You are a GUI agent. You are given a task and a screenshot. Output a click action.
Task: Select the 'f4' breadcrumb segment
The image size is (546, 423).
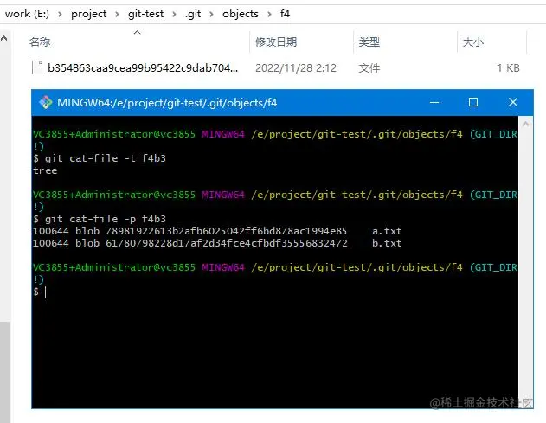coord(285,14)
